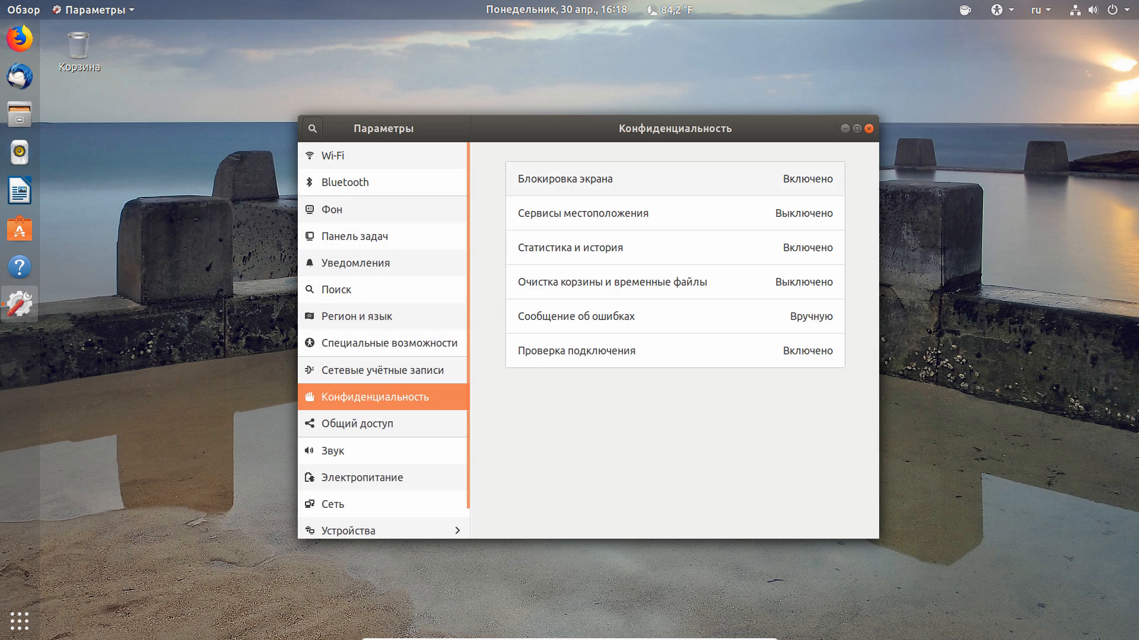Launch Firefox from the dock

click(x=20, y=39)
